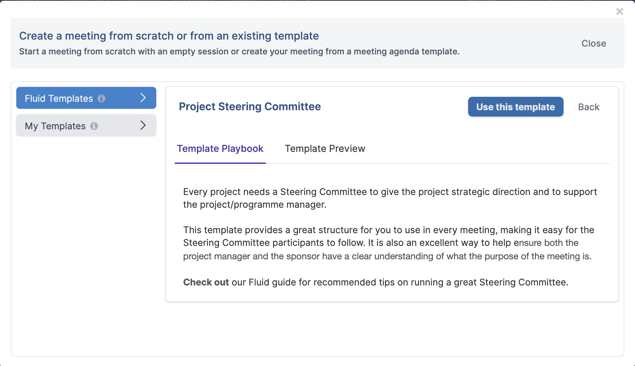Click the 'This template provides a great structure' paragraph

pos(389,243)
